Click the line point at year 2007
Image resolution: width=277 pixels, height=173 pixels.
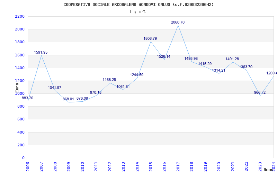(x=41, y=56)
